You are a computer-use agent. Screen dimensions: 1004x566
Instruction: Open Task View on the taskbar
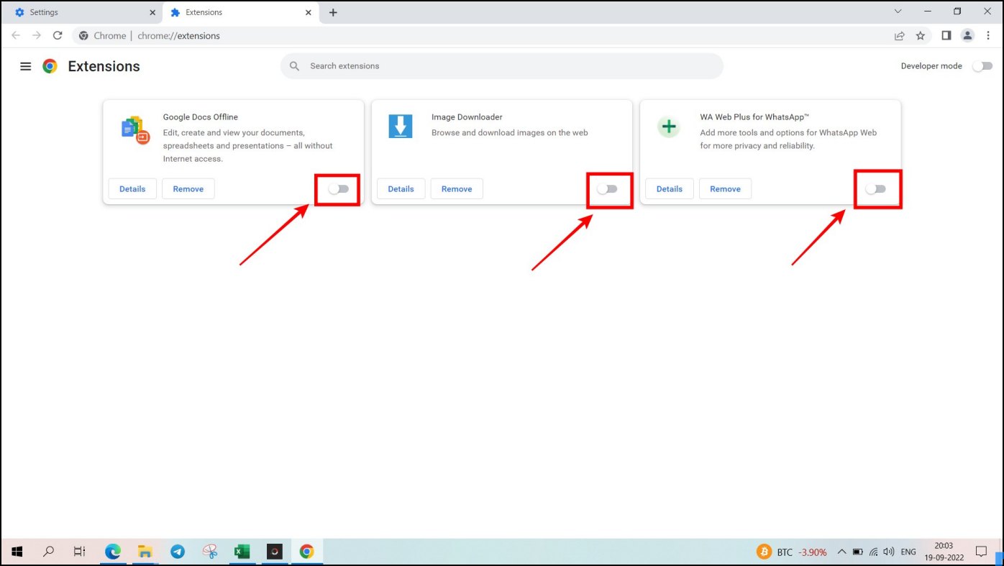[80, 552]
